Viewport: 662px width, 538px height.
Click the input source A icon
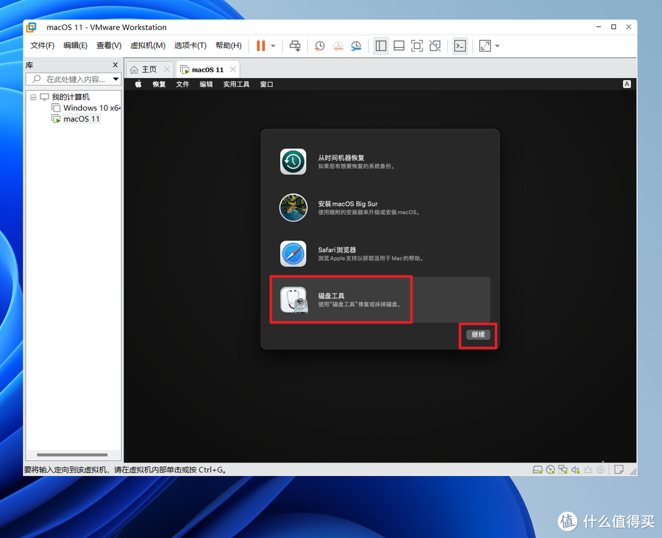coord(627,84)
